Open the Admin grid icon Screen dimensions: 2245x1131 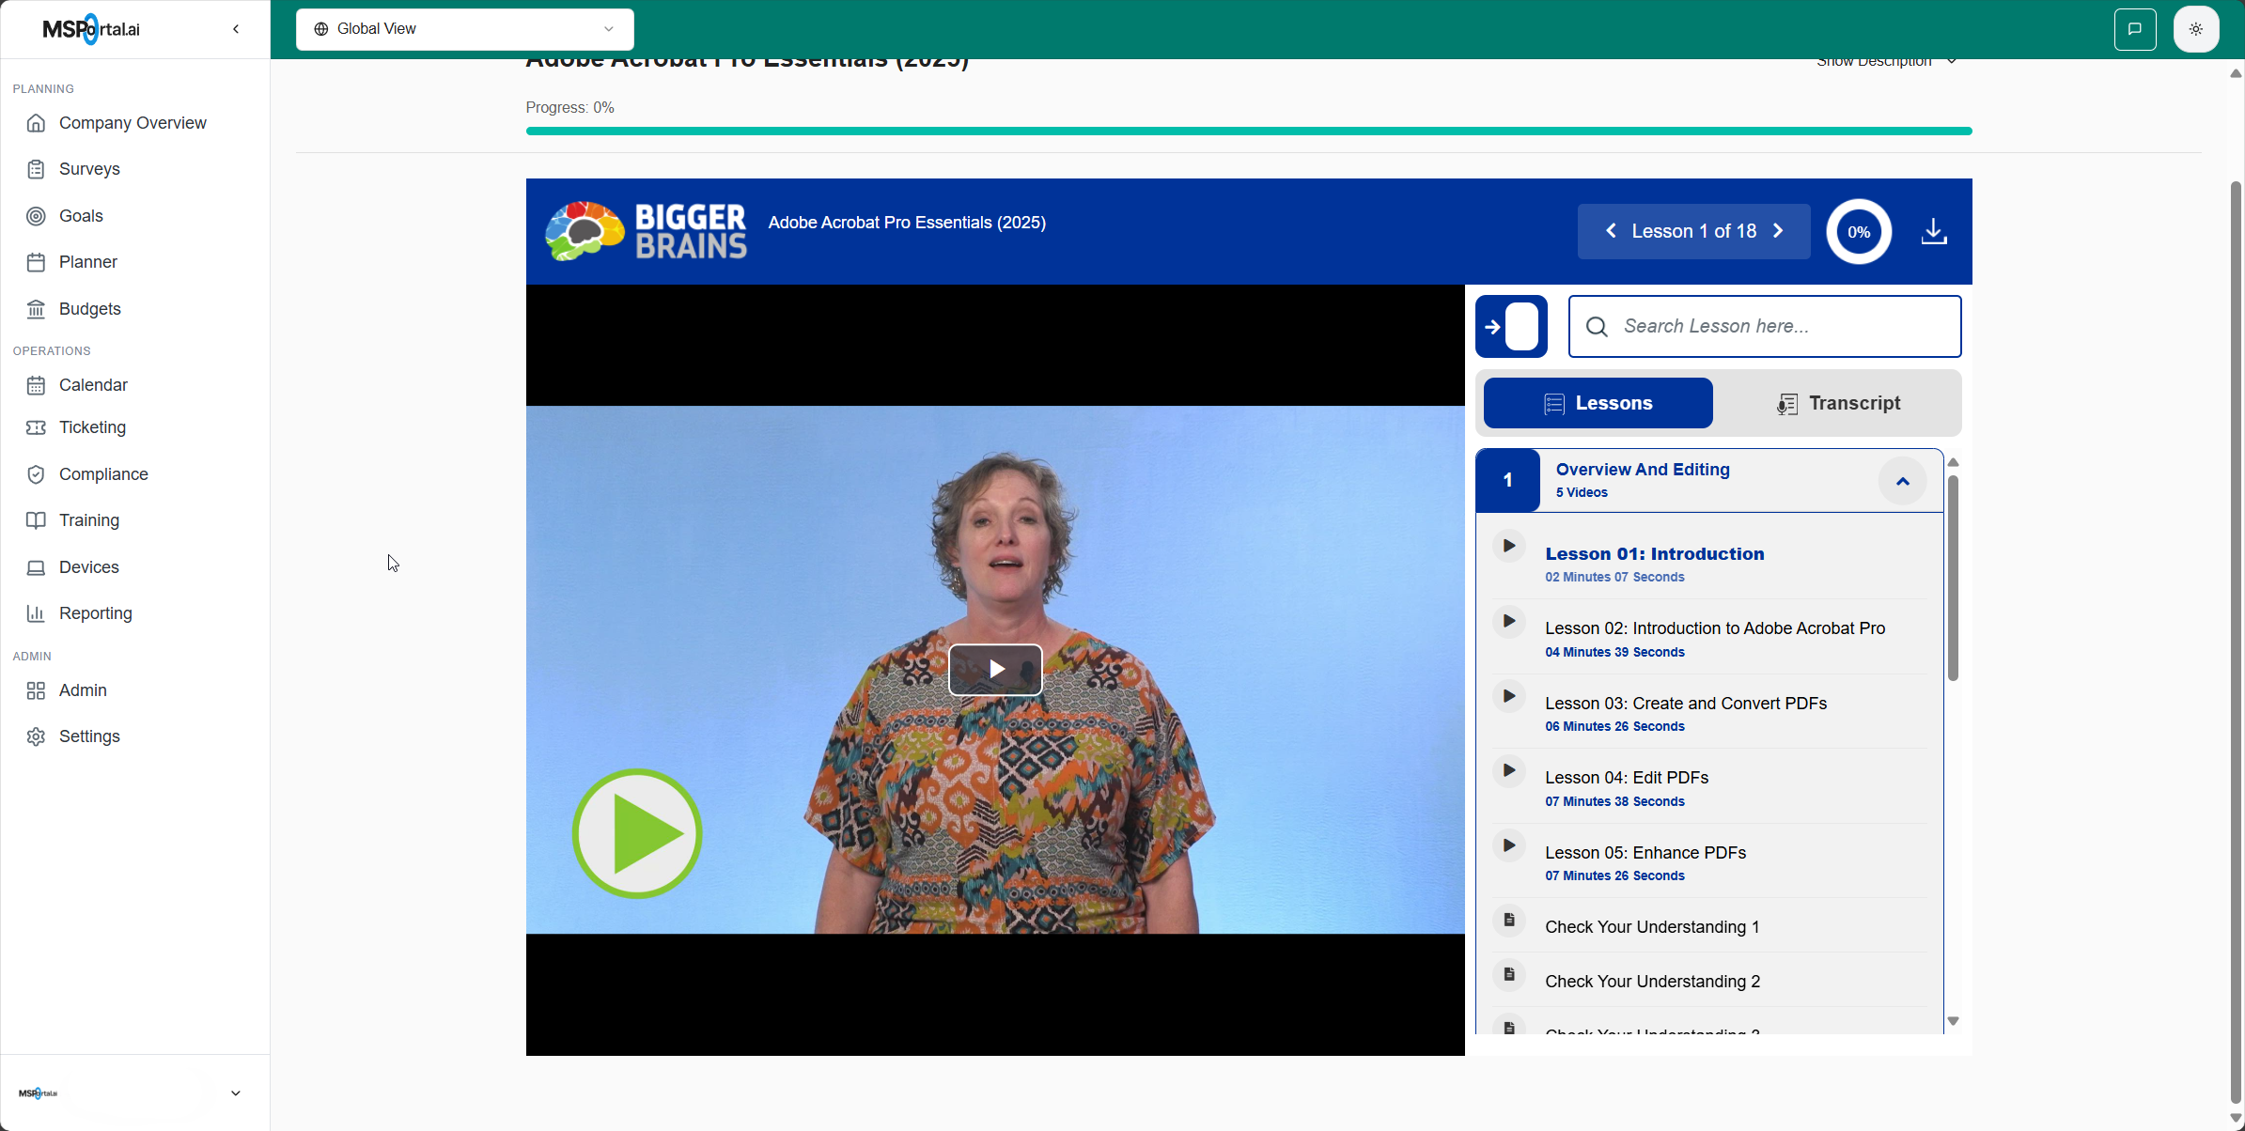[x=36, y=690]
